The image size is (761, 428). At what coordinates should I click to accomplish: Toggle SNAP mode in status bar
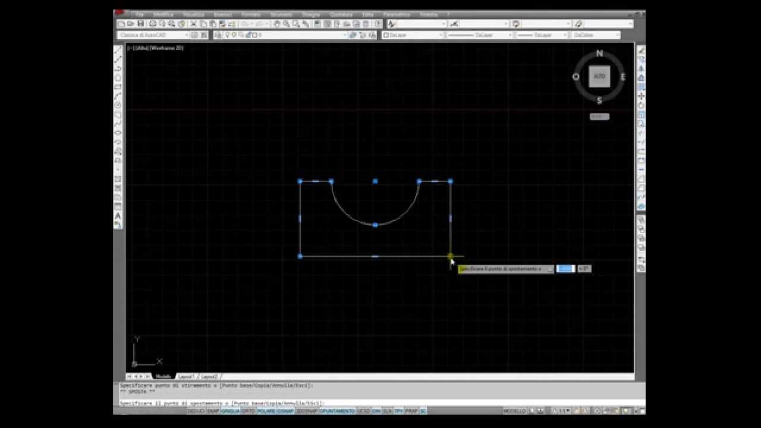213,411
